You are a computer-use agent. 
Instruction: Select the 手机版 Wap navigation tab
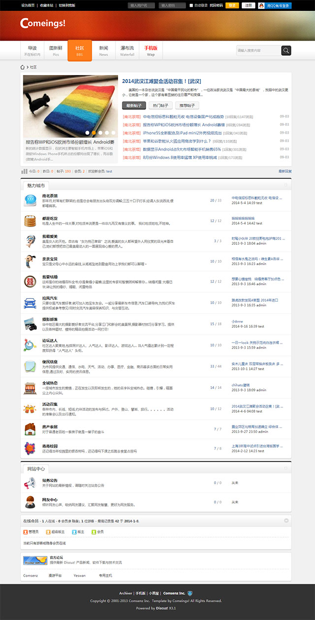[151, 50]
